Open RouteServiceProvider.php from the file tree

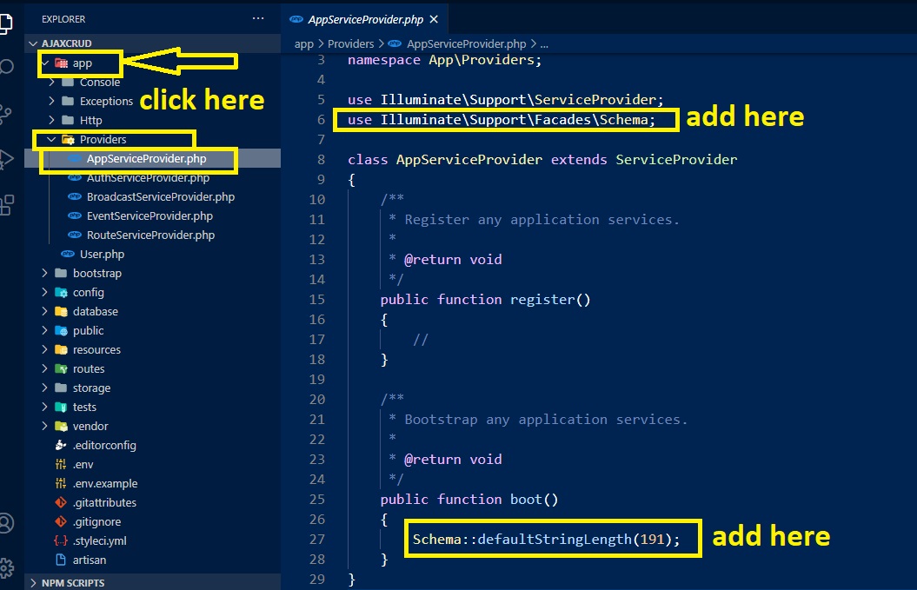point(150,235)
